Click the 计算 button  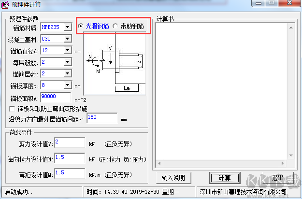pyautogui.click(x=225, y=178)
